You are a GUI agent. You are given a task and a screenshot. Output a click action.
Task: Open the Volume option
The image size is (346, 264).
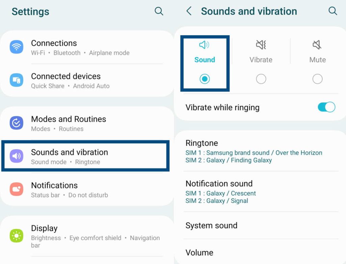click(199, 253)
